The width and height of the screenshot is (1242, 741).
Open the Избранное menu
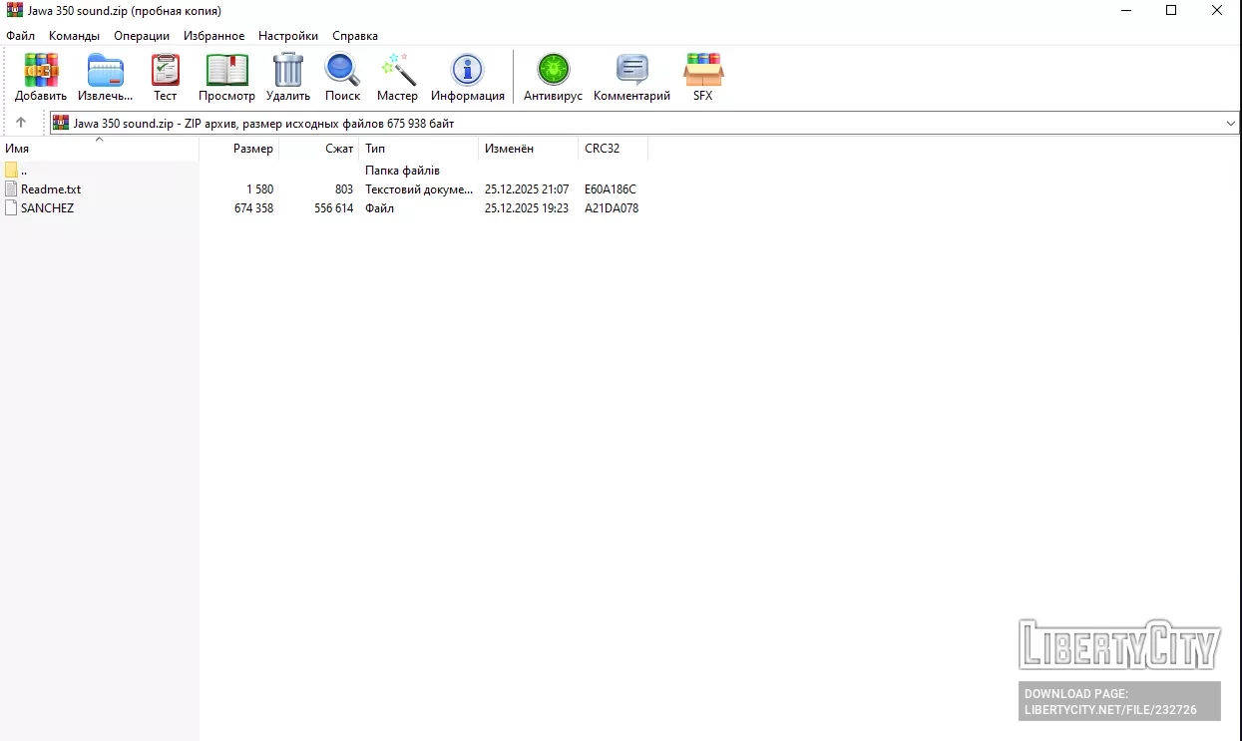213,36
